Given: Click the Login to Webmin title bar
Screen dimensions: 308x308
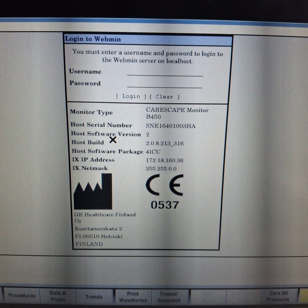Looking at the screenshot, I should coord(148,39).
